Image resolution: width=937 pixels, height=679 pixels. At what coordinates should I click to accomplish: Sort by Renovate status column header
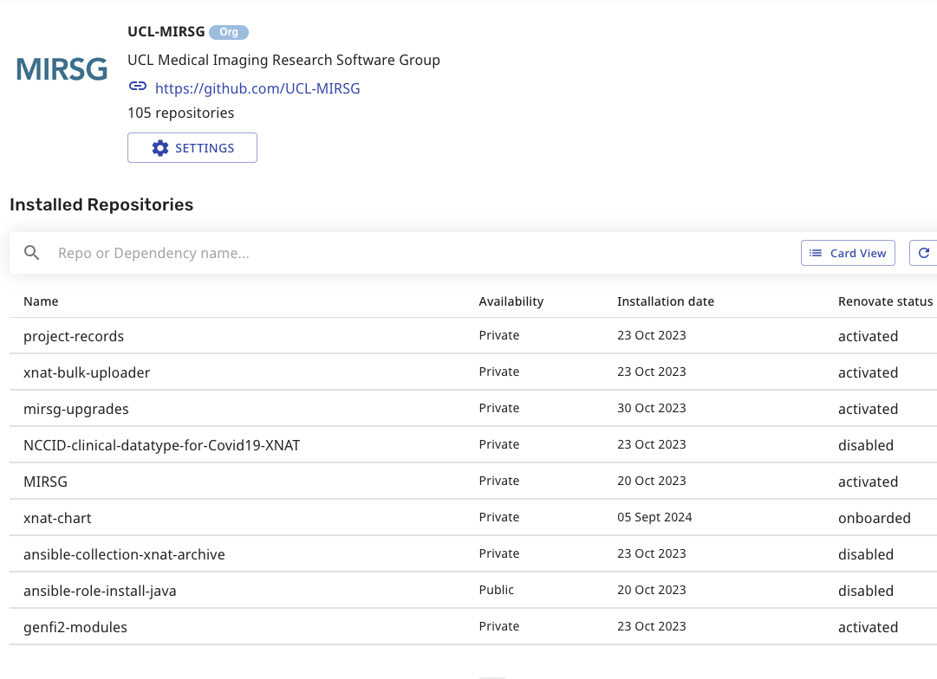coord(885,301)
